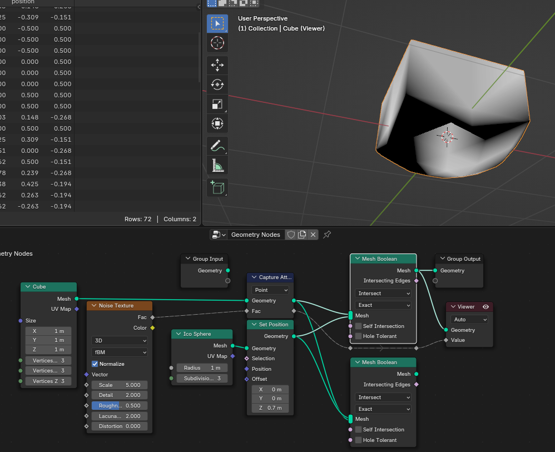The height and width of the screenshot is (452, 555).
Task: Open Intersect dropdown on upper Mesh Boolean
Action: click(383, 294)
